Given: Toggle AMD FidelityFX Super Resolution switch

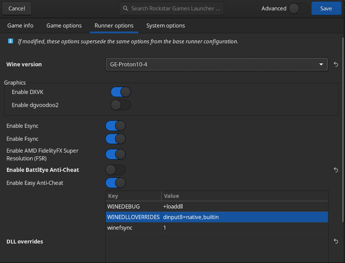Looking at the screenshot, I should [x=115, y=154].
